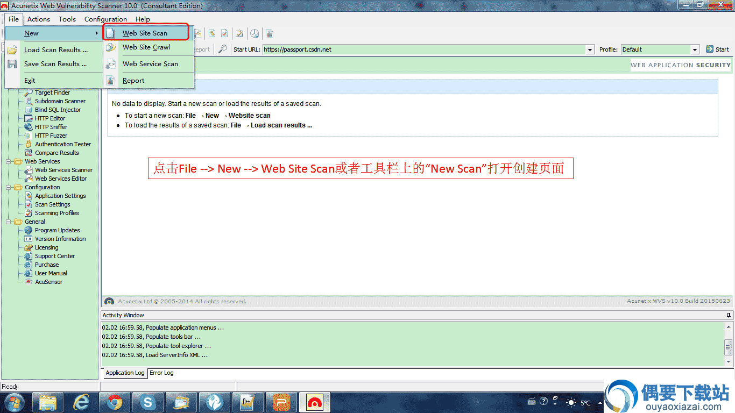Open the Start URL dropdown arrow
The image size is (735, 413).
click(590, 49)
